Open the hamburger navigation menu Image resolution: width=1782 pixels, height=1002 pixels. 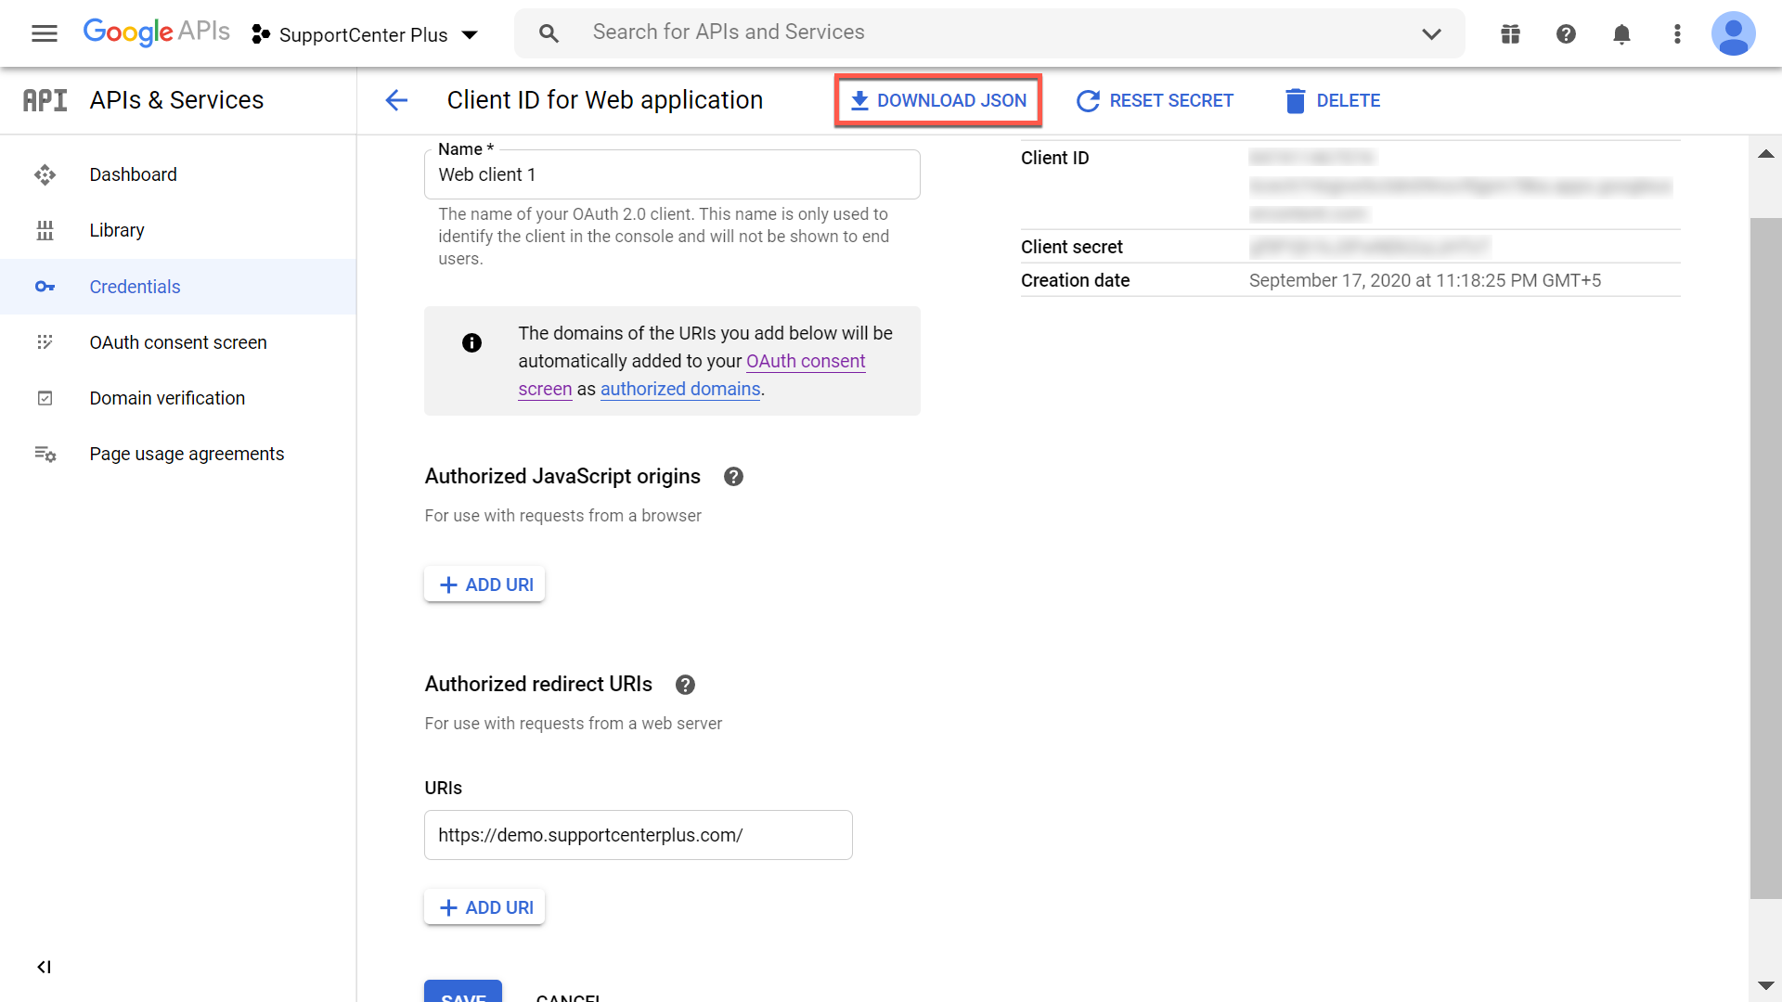(44, 34)
